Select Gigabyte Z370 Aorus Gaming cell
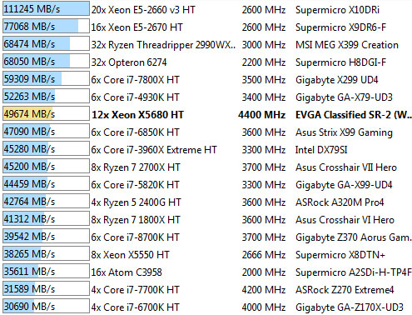The width and height of the screenshot is (412, 315). tap(354, 237)
